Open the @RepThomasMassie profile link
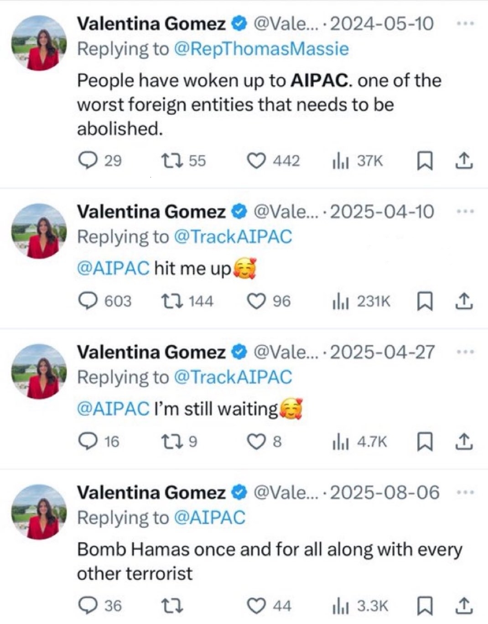 (x=261, y=49)
